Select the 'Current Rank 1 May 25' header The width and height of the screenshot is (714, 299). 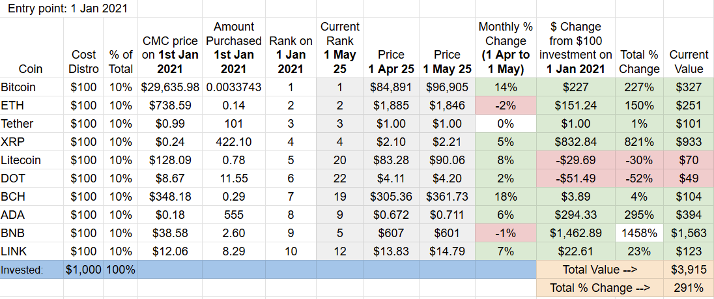point(339,48)
